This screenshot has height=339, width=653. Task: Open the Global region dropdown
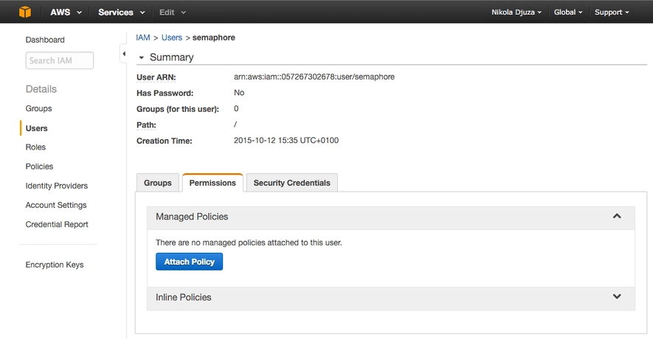pos(568,13)
